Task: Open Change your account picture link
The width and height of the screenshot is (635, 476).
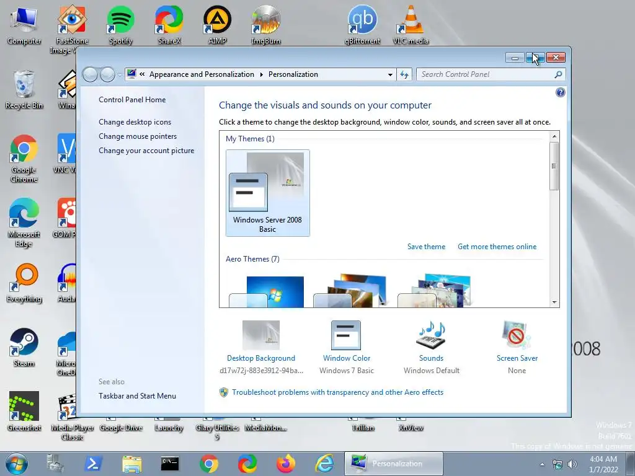Action: (x=146, y=151)
